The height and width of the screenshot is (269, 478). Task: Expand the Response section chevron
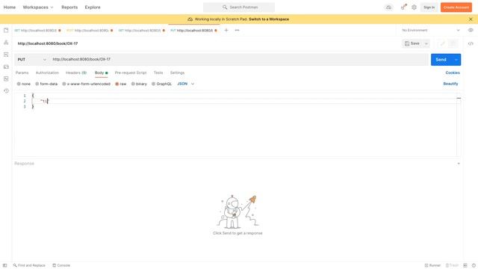click(459, 164)
